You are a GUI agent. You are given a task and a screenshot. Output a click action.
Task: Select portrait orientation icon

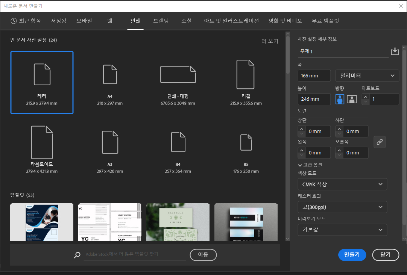340,99
